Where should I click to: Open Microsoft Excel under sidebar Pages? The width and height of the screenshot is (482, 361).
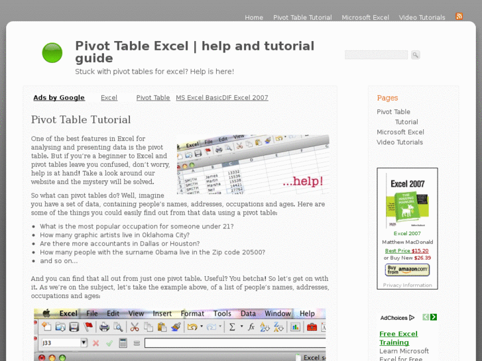pyautogui.click(x=400, y=132)
